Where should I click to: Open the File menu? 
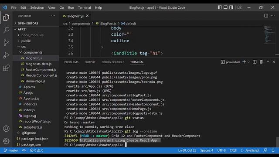[x=14, y=8]
